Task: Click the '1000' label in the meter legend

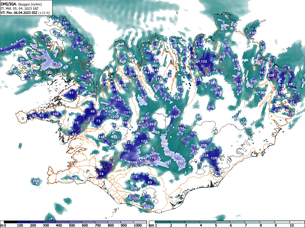Action: (x=138, y=226)
